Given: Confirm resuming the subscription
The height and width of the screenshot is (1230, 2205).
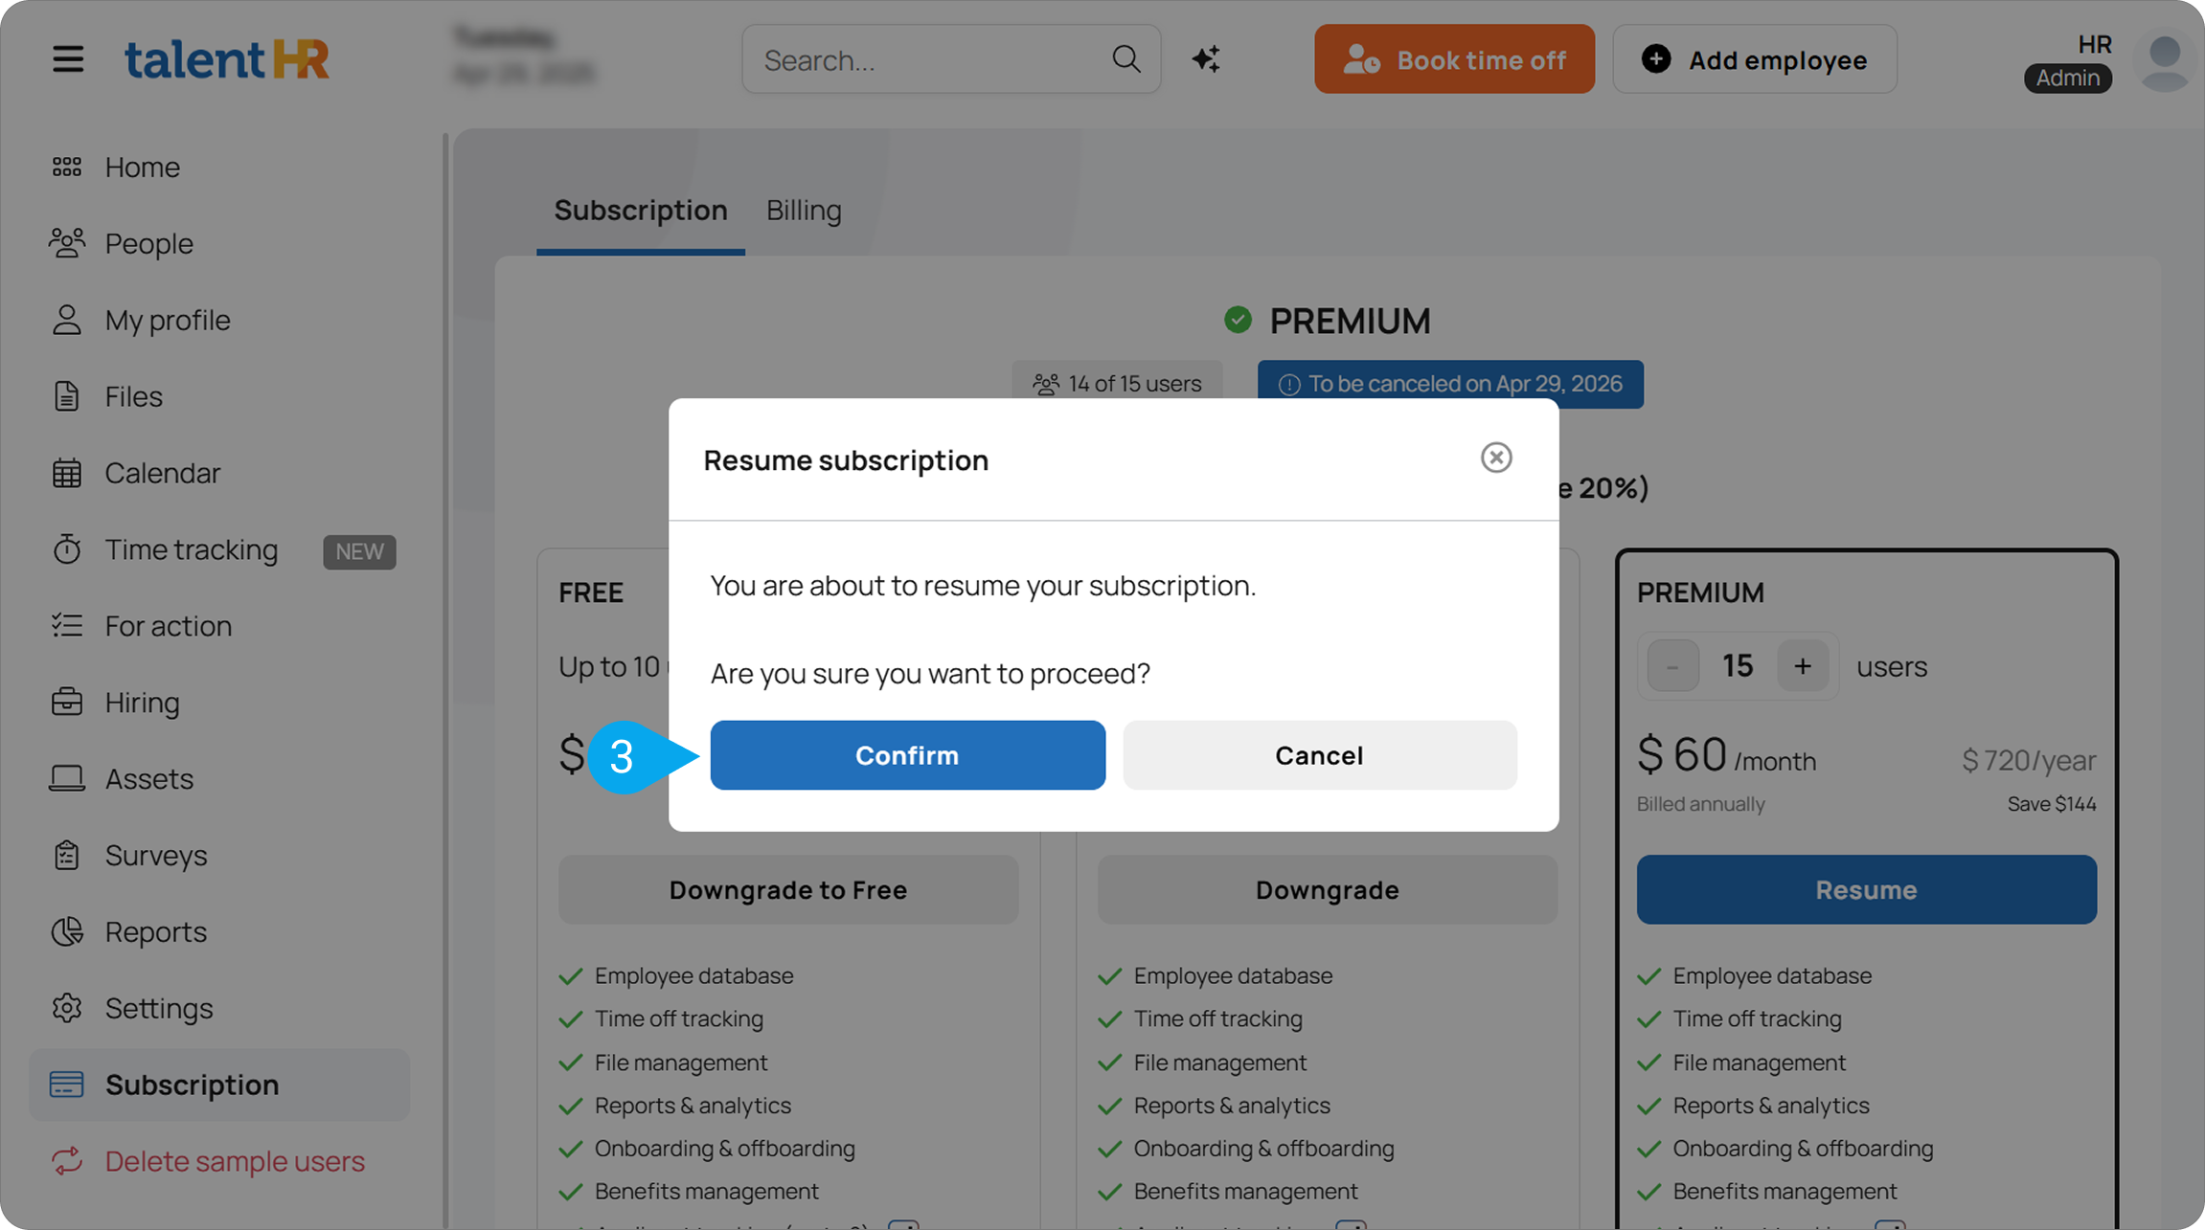Looking at the screenshot, I should (x=908, y=755).
